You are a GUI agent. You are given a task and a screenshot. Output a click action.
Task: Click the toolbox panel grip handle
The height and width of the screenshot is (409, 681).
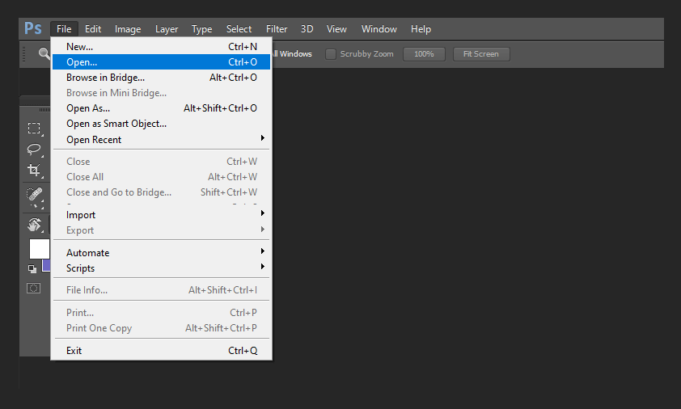pyautogui.click(x=44, y=110)
